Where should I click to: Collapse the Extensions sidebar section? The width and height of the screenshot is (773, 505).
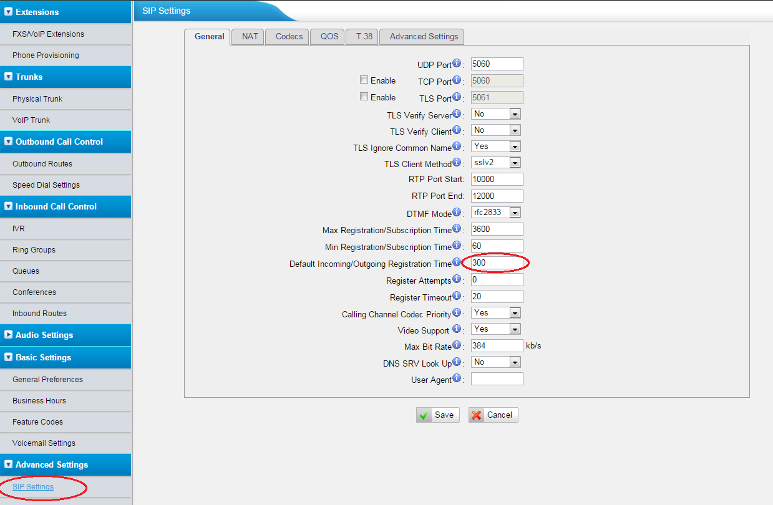point(9,12)
